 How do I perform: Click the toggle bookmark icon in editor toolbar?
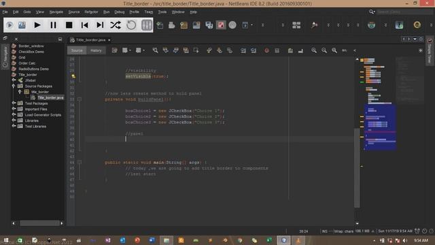230,50
